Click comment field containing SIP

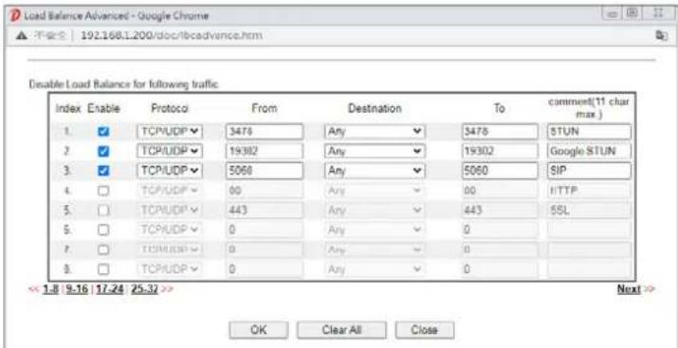[589, 171]
